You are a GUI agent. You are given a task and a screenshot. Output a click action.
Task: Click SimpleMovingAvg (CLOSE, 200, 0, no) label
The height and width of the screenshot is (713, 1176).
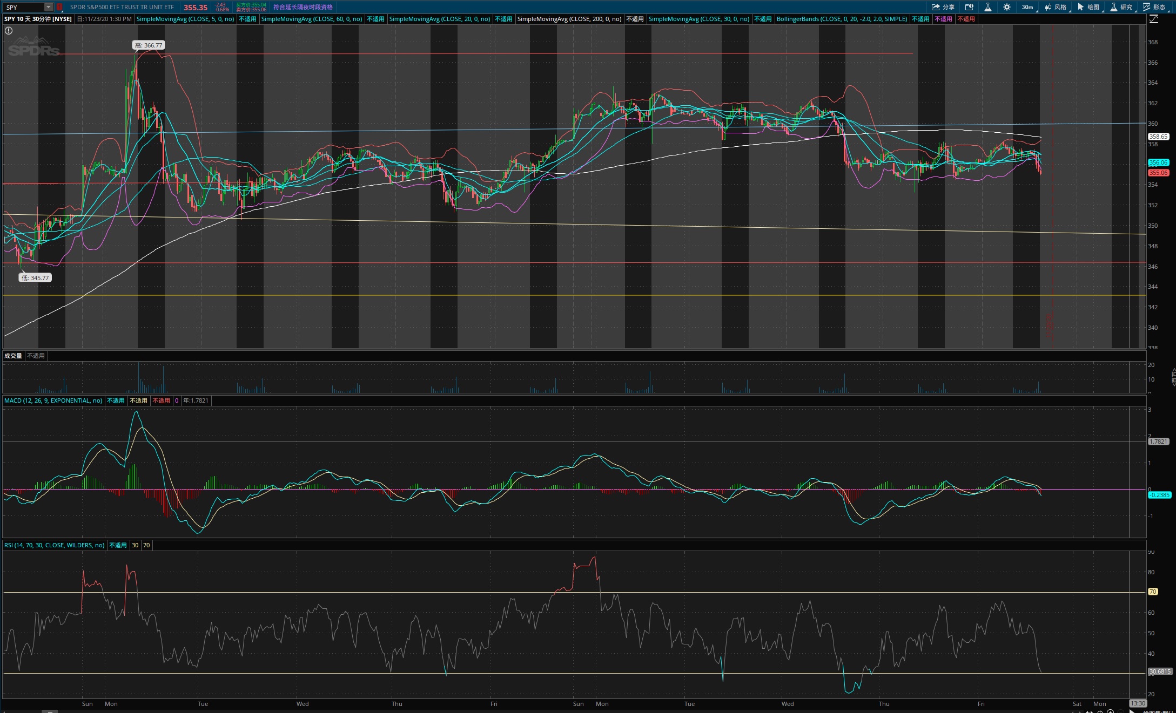tap(569, 19)
